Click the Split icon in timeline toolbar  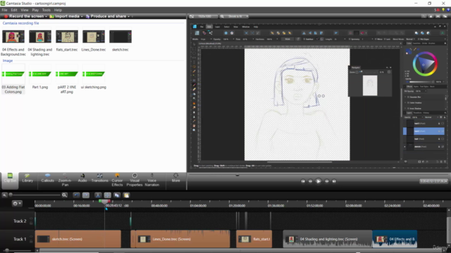[108, 195]
